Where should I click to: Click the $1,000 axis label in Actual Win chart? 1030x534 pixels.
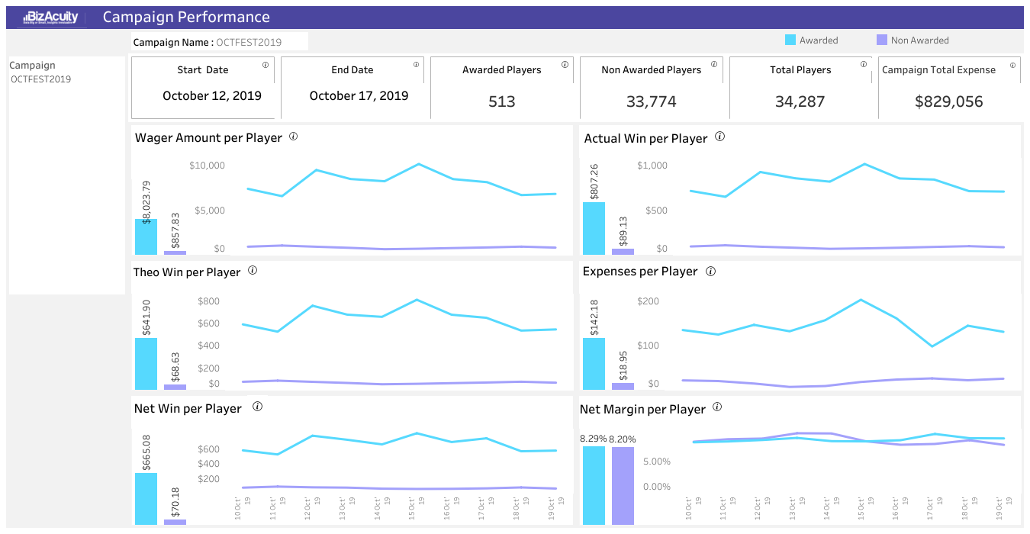coord(652,166)
